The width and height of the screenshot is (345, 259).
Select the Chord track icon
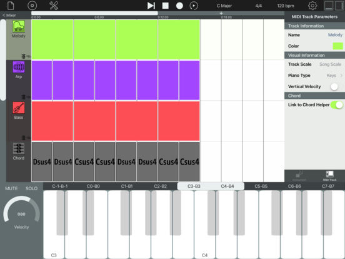(x=19, y=148)
